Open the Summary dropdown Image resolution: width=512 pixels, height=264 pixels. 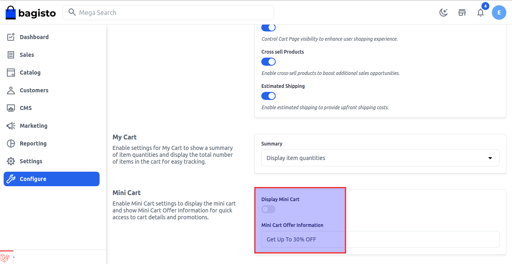pos(380,158)
